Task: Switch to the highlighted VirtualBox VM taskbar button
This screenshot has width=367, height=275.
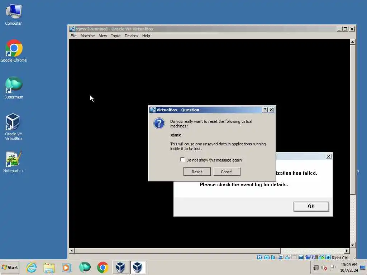Action: click(x=138, y=267)
